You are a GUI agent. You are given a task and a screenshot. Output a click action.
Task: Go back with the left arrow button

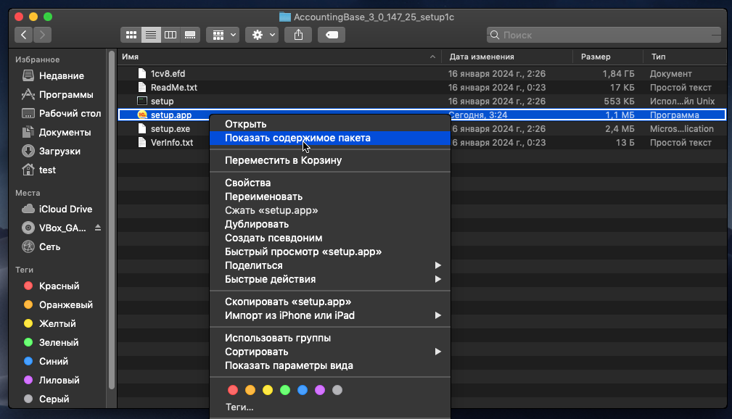click(23, 35)
